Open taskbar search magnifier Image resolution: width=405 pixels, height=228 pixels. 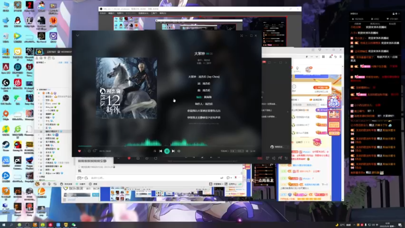click(11, 224)
